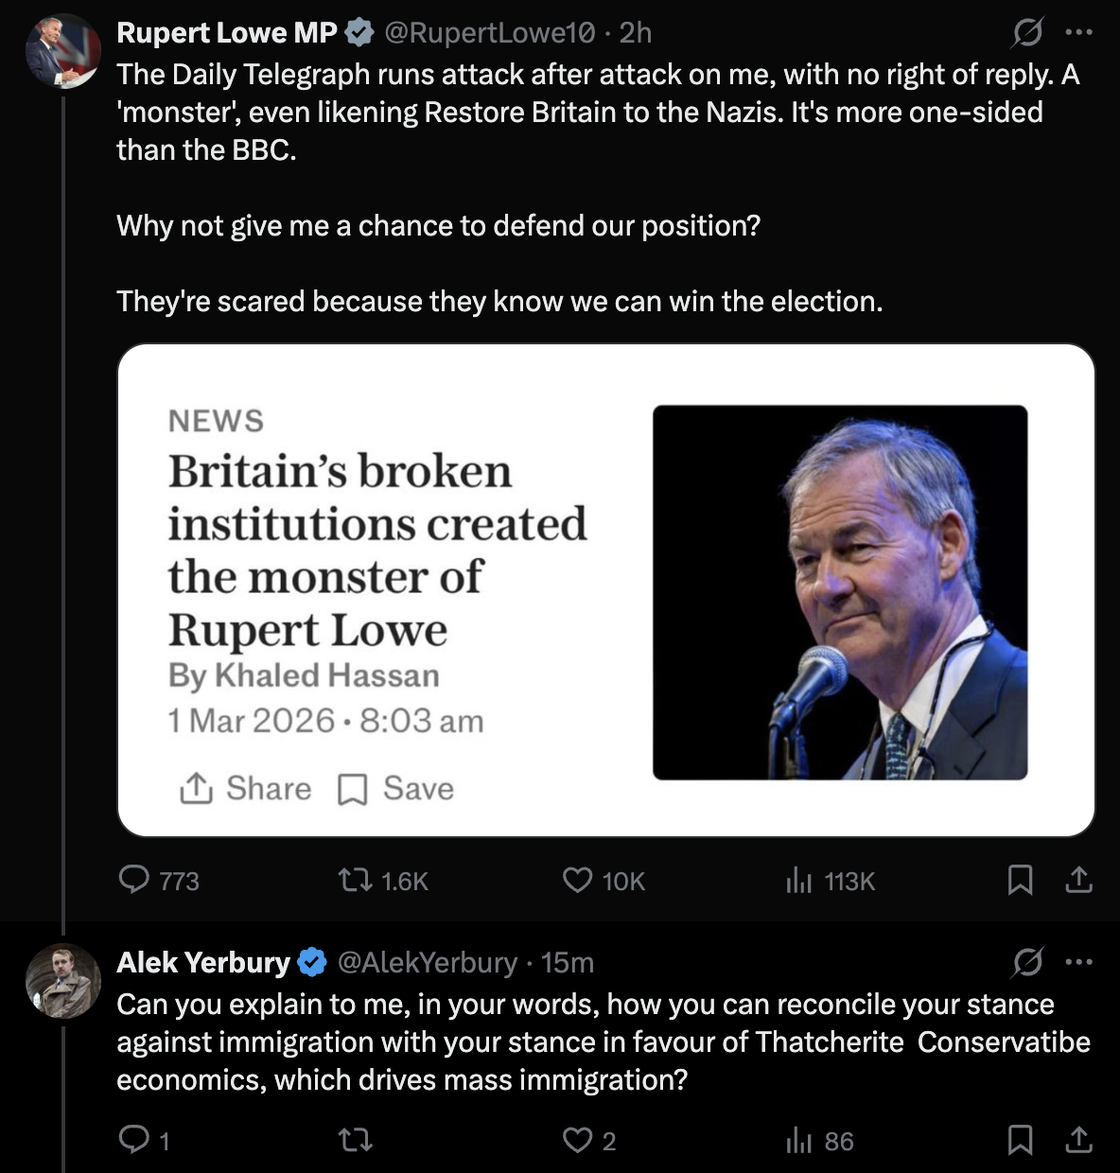The image size is (1120, 1173).
Task: Repost Alek Yerbury's reply
Action: pyautogui.click(x=356, y=1141)
